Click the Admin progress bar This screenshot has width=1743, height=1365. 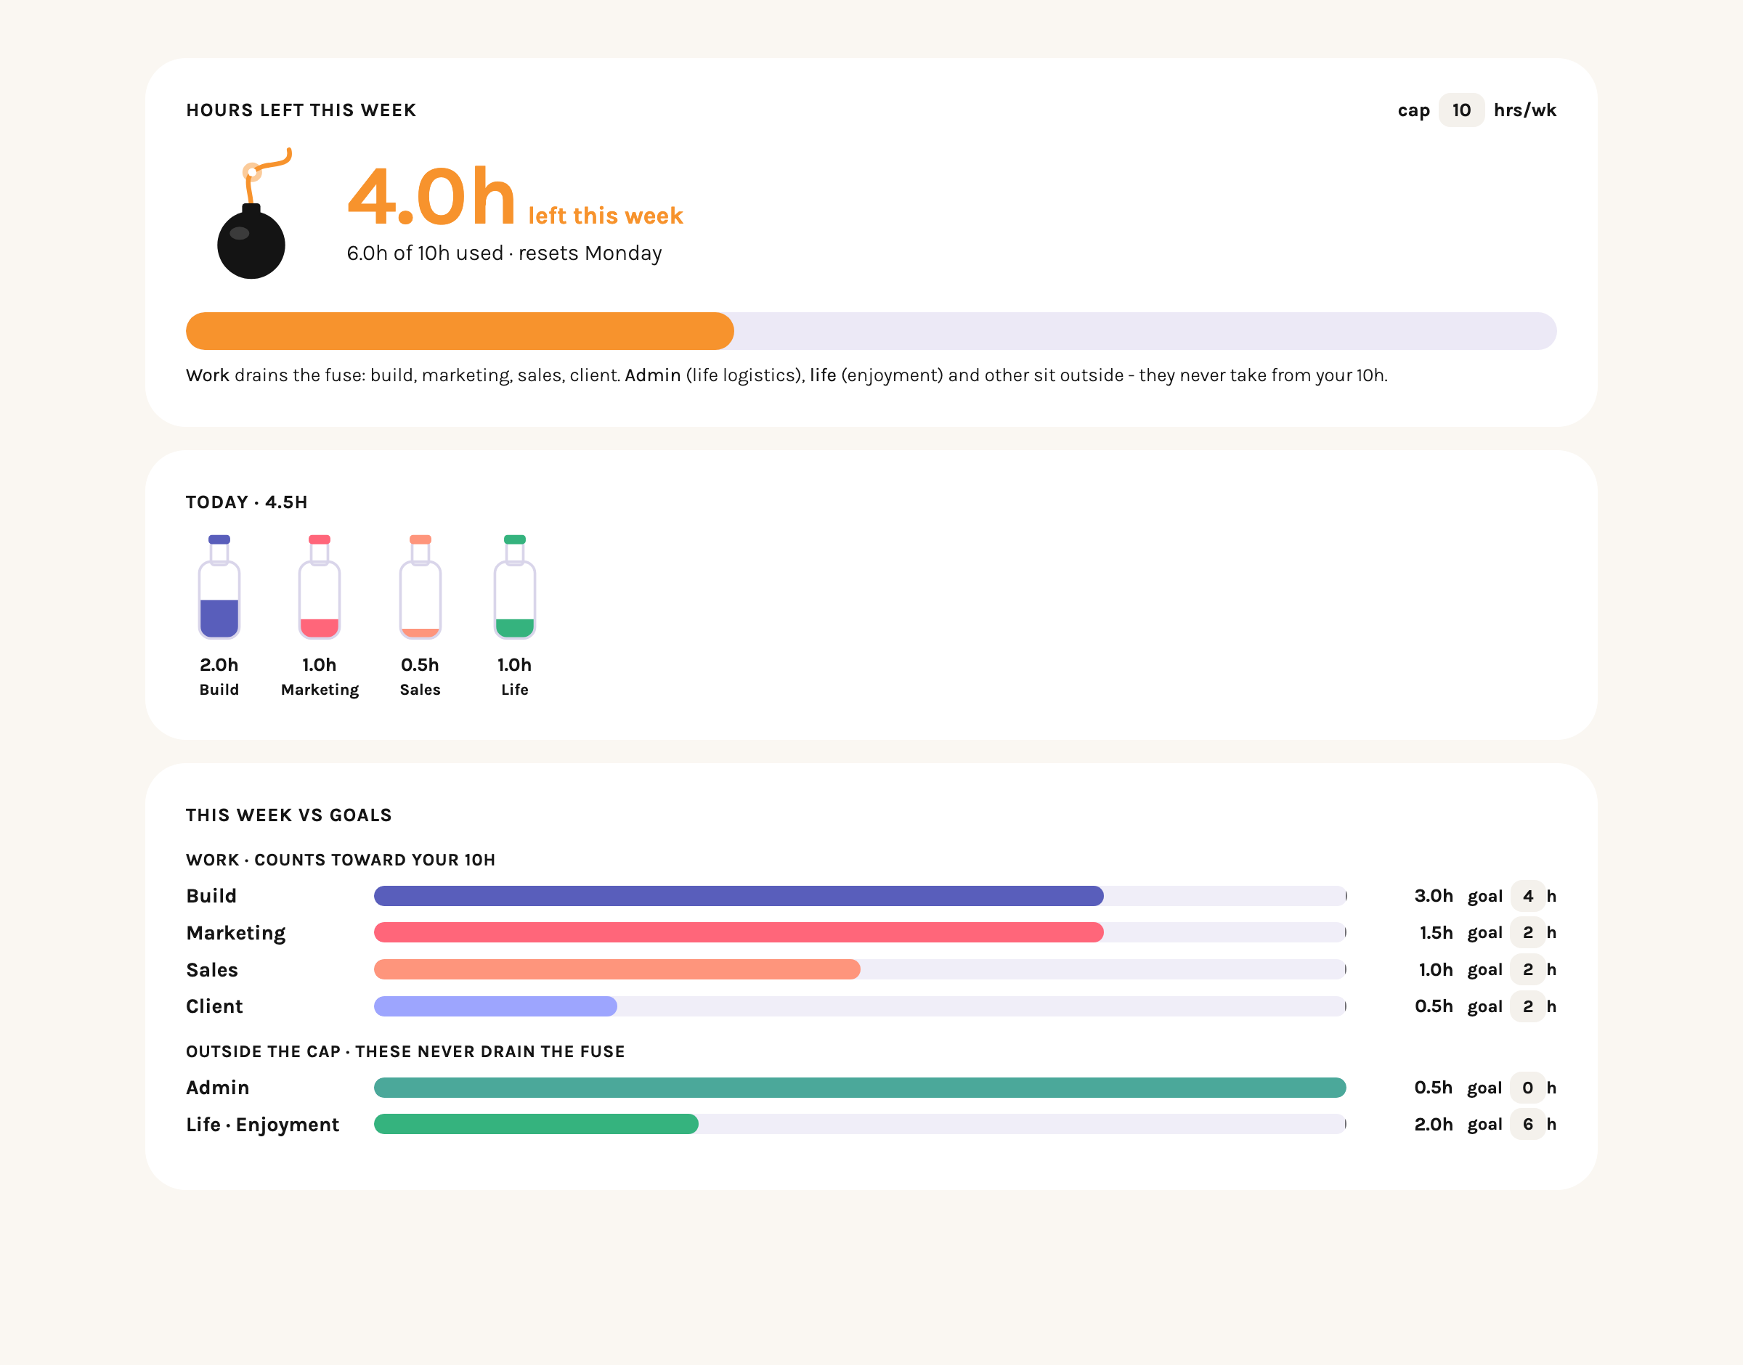(x=860, y=1088)
